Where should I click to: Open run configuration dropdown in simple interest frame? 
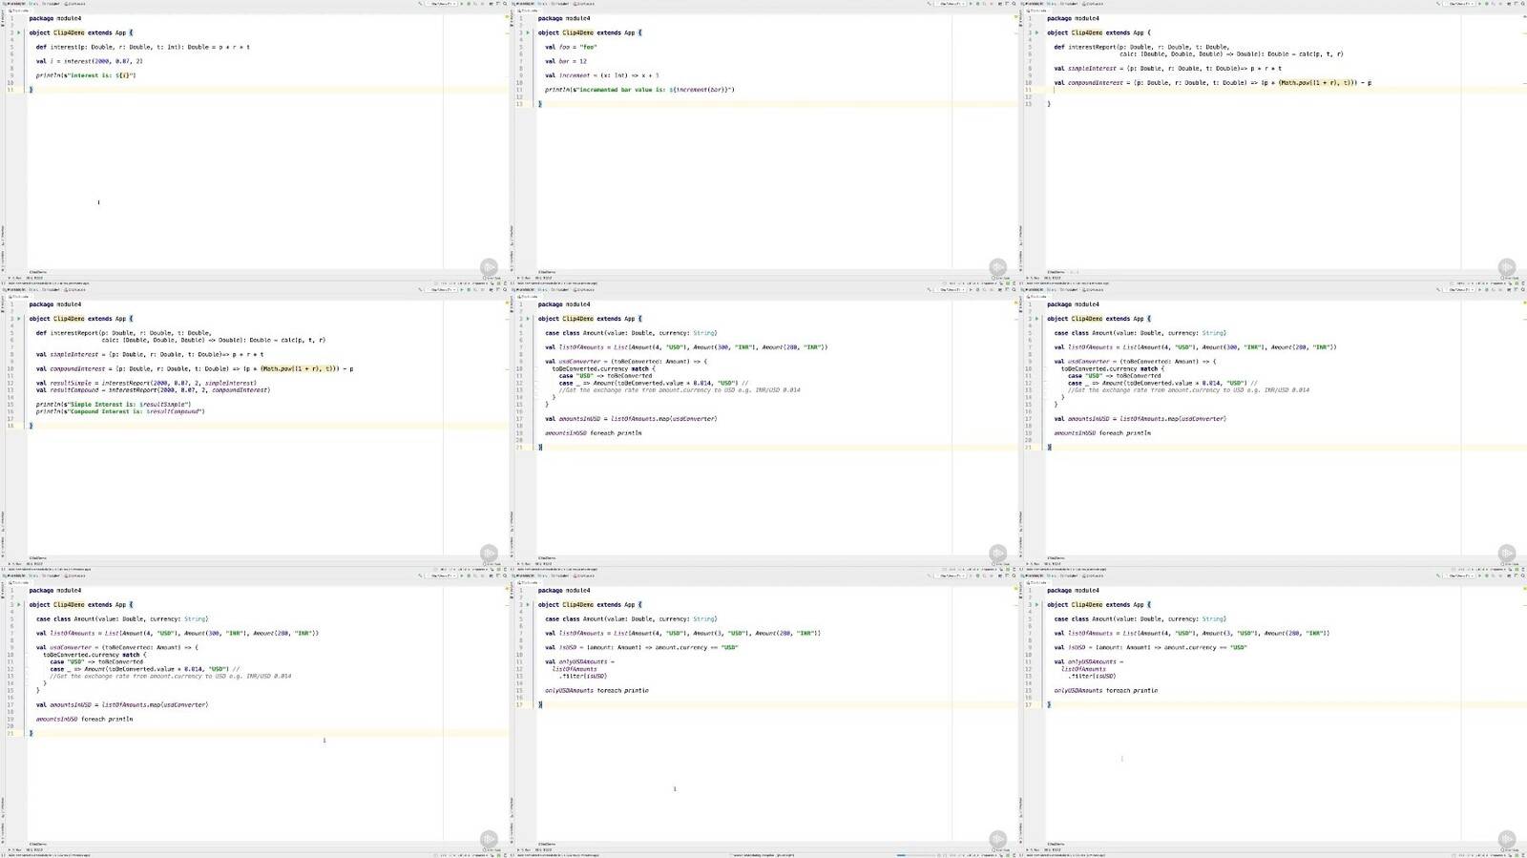[443, 4]
